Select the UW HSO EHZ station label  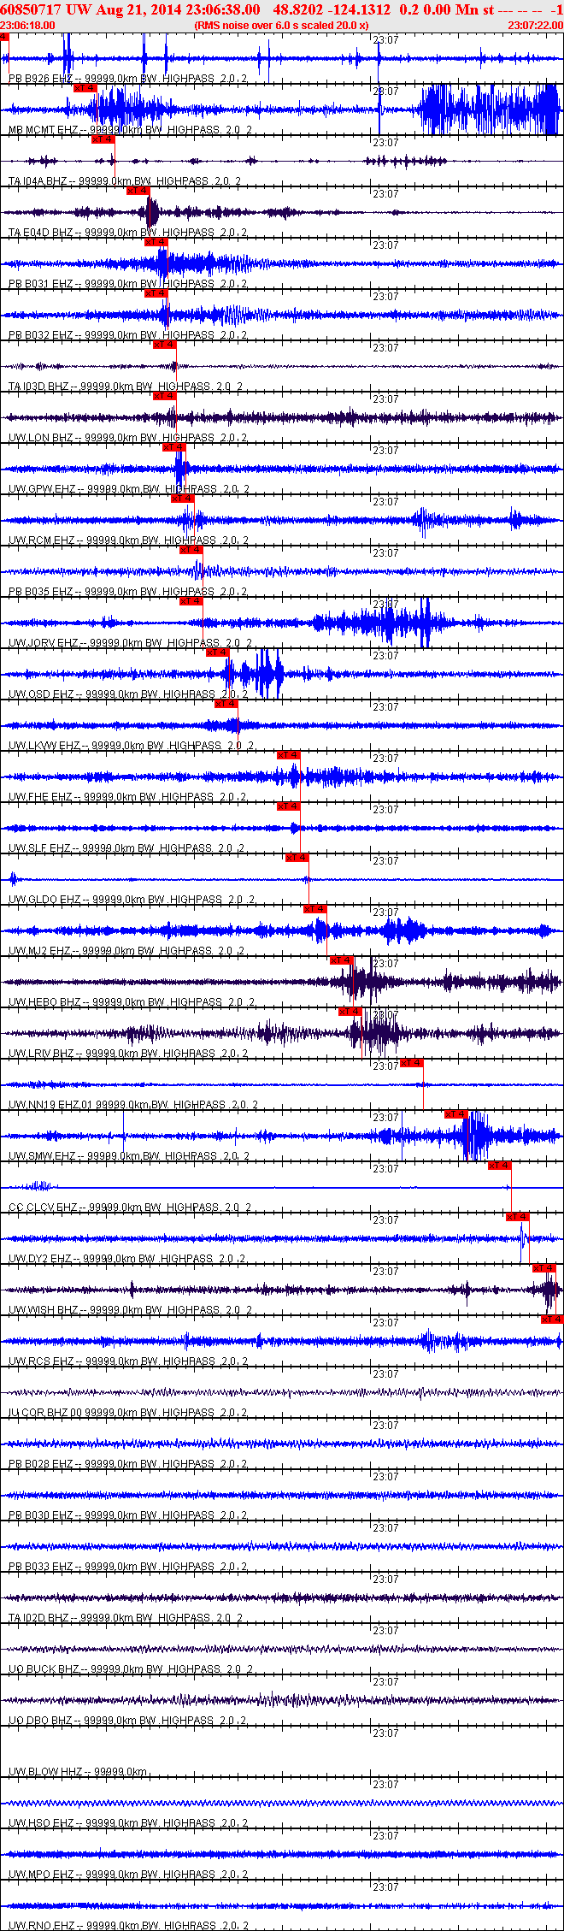pos(128,1823)
